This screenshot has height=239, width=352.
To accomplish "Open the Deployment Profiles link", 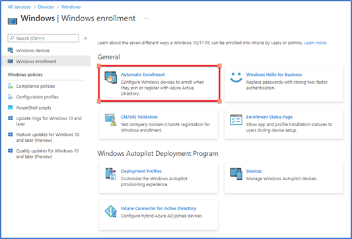I will pyautogui.click(x=141, y=171).
